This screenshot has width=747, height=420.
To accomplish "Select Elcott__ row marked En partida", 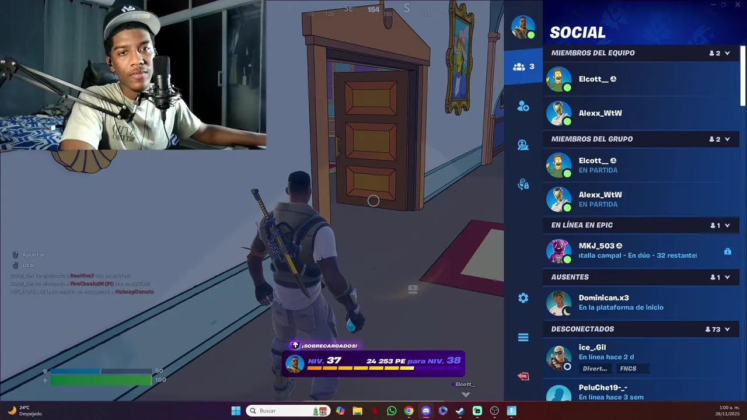I will (641, 165).
